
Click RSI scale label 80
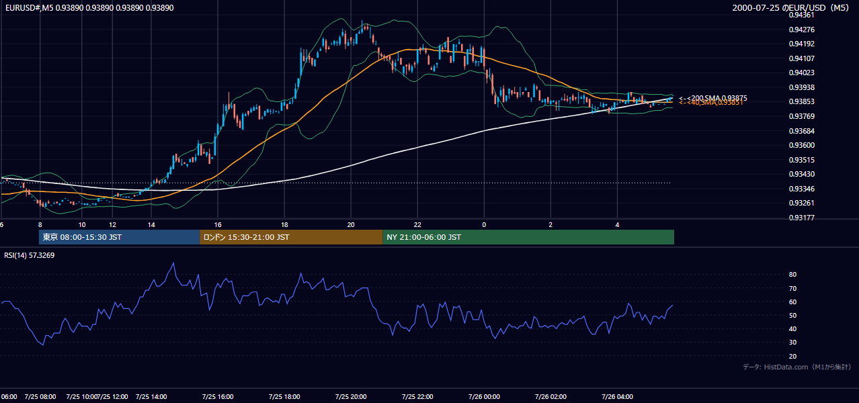(792, 275)
